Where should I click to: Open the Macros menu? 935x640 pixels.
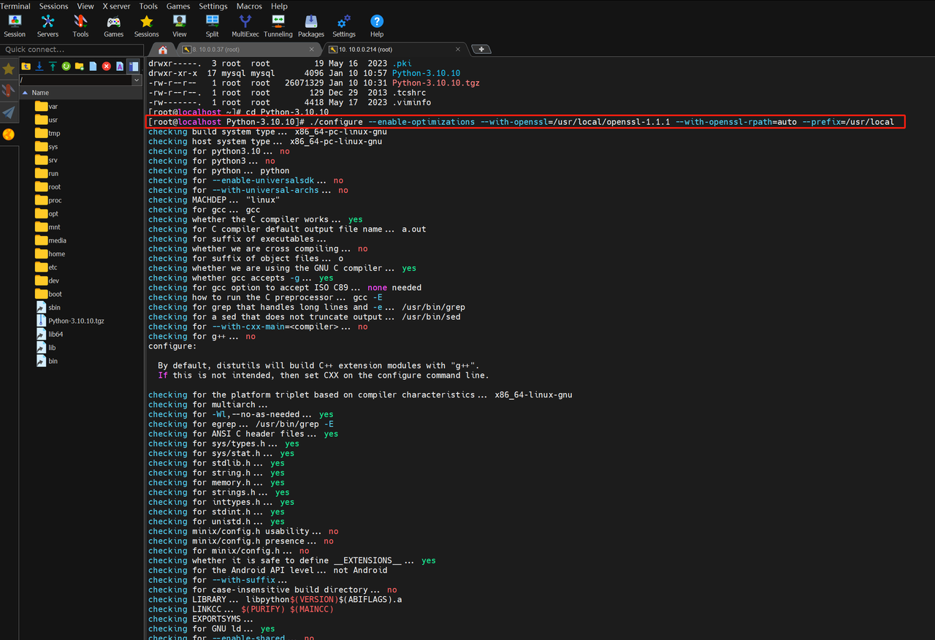tap(249, 6)
